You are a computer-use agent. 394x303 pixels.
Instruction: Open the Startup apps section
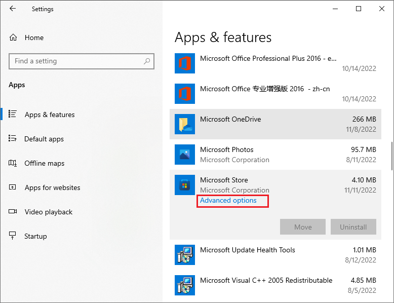(35, 236)
